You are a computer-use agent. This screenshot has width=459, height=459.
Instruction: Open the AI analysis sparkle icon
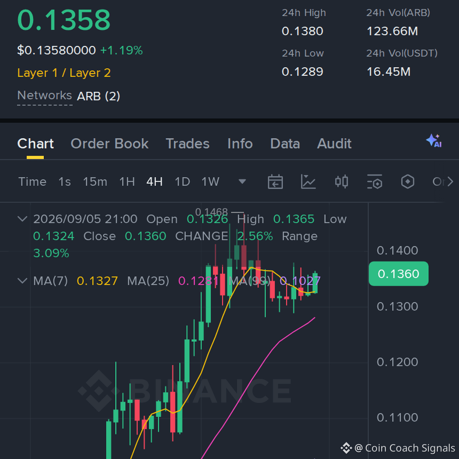click(434, 141)
